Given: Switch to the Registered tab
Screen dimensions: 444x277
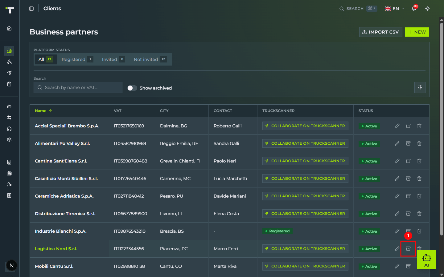Looking at the screenshot, I should [77, 59].
